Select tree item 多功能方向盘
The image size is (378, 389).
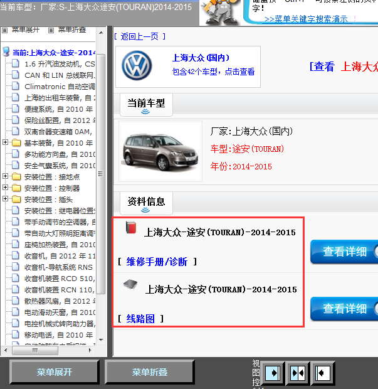[60, 154]
